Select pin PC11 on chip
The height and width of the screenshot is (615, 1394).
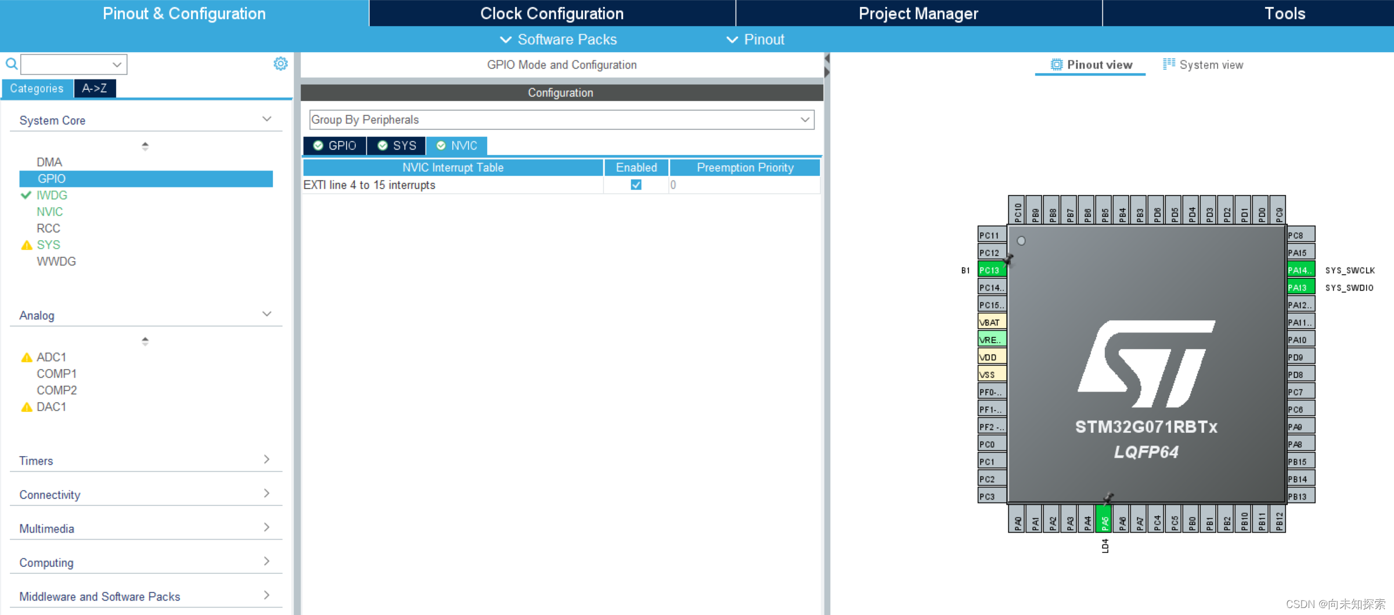coord(992,235)
